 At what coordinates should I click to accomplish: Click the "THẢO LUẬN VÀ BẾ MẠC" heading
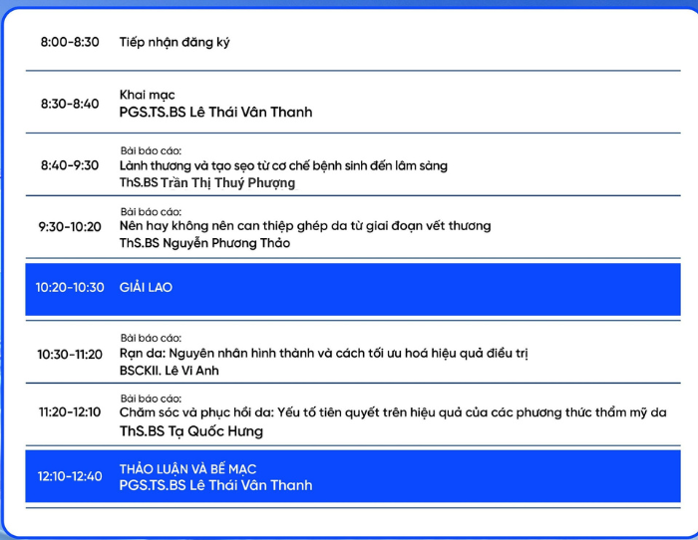[187, 468]
